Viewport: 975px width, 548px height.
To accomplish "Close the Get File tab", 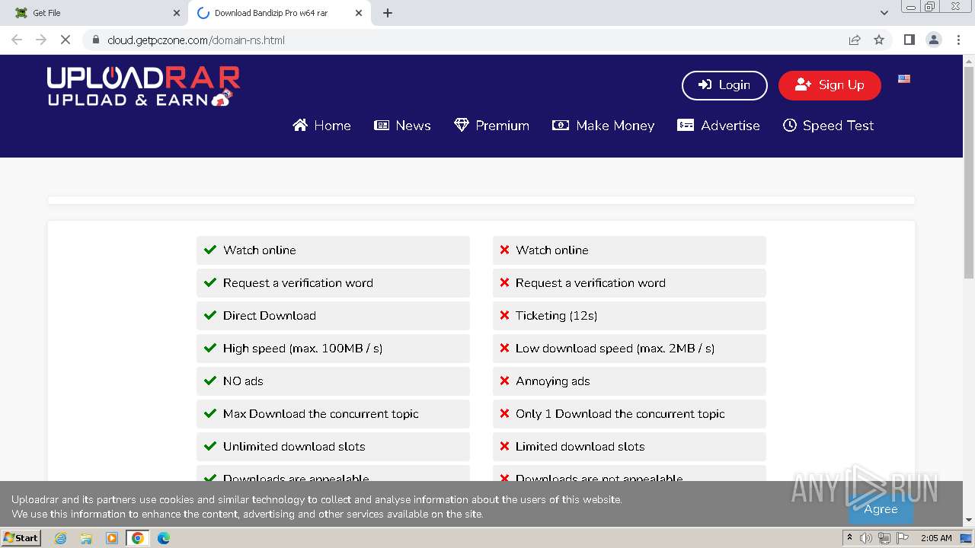I will tap(177, 13).
